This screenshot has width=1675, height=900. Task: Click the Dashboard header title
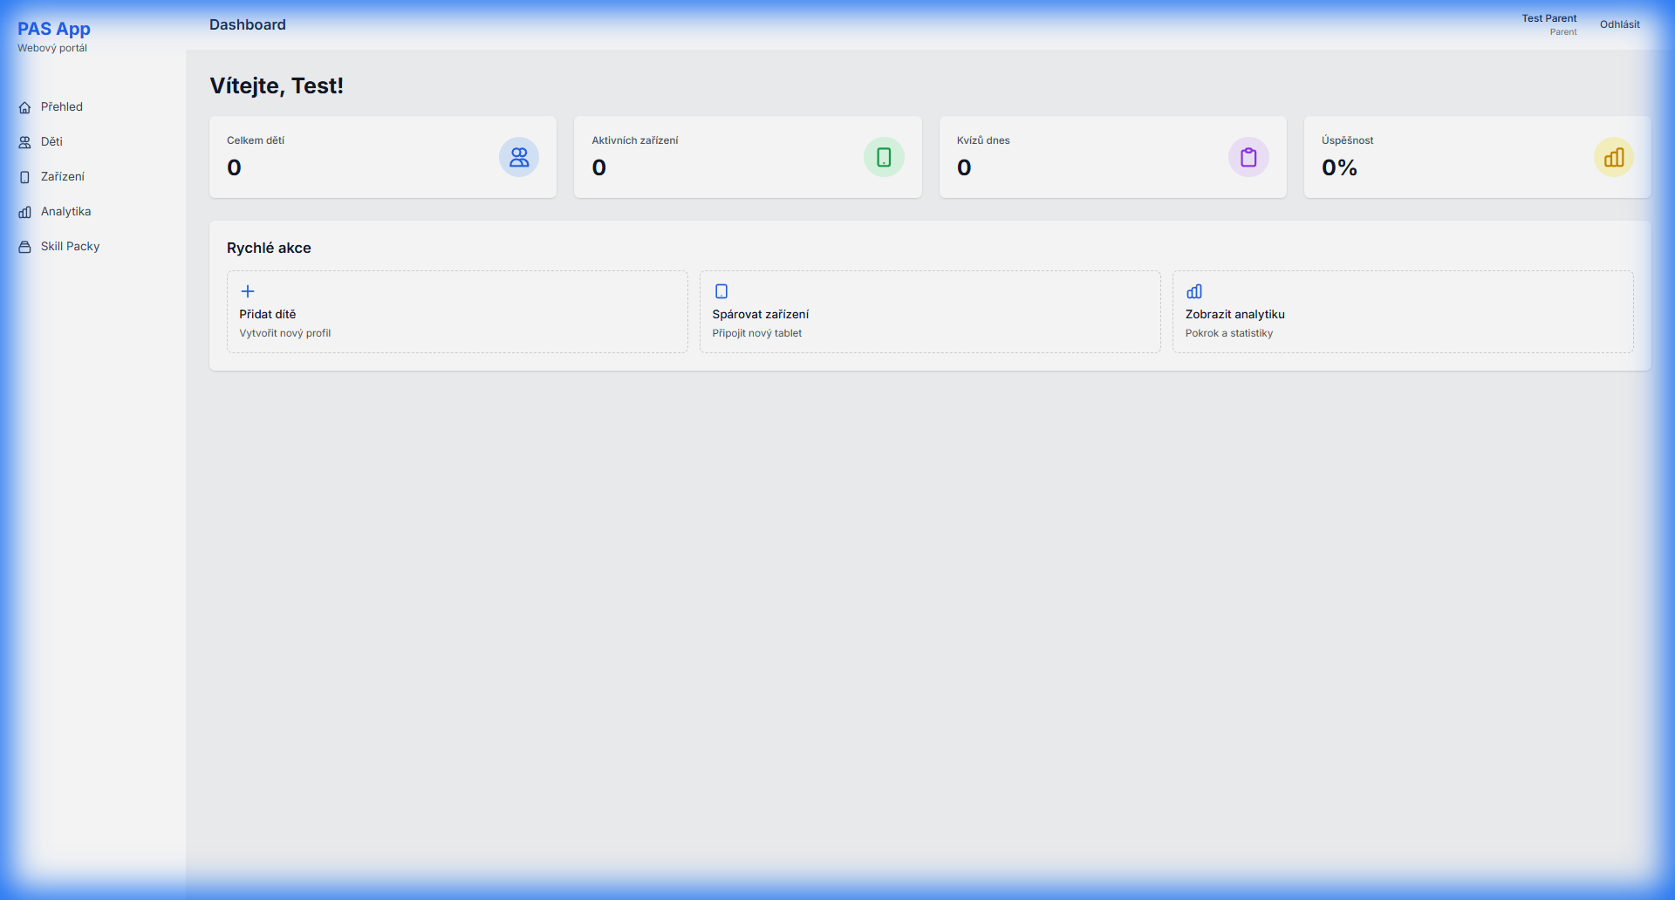click(248, 24)
